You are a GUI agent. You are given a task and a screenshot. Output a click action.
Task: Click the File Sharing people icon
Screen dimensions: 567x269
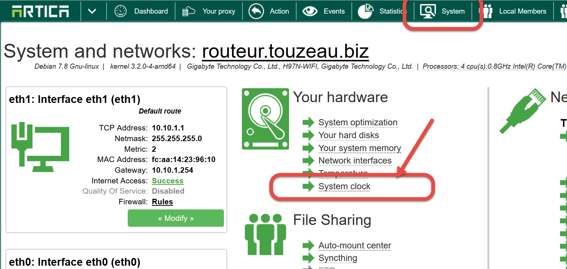[x=265, y=234]
